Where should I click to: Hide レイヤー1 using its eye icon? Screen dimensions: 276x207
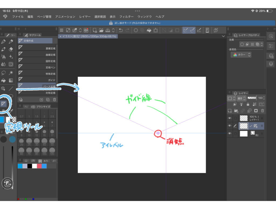[x=230, y=118]
